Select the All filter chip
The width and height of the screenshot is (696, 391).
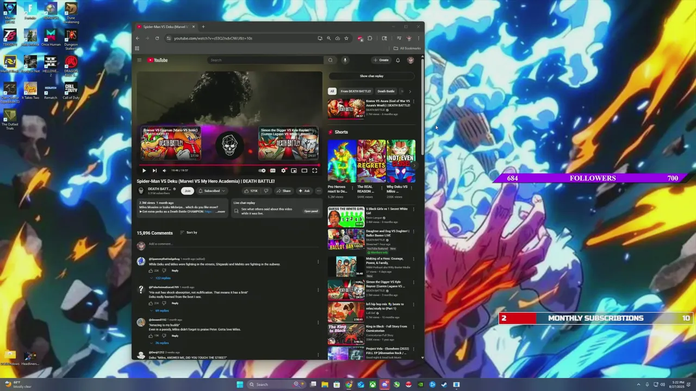click(x=332, y=91)
